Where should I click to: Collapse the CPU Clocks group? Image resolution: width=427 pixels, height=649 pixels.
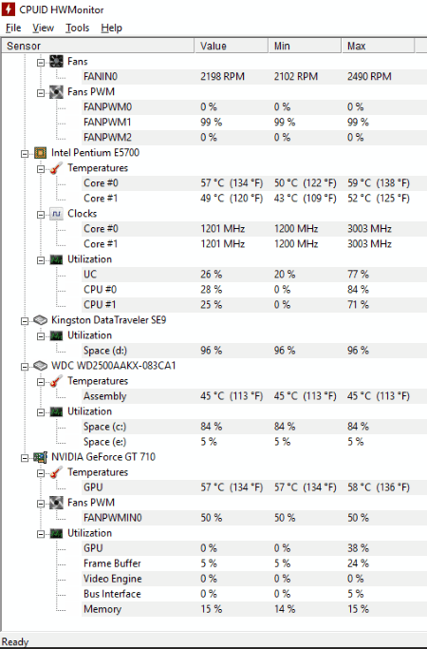coord(41,215)
